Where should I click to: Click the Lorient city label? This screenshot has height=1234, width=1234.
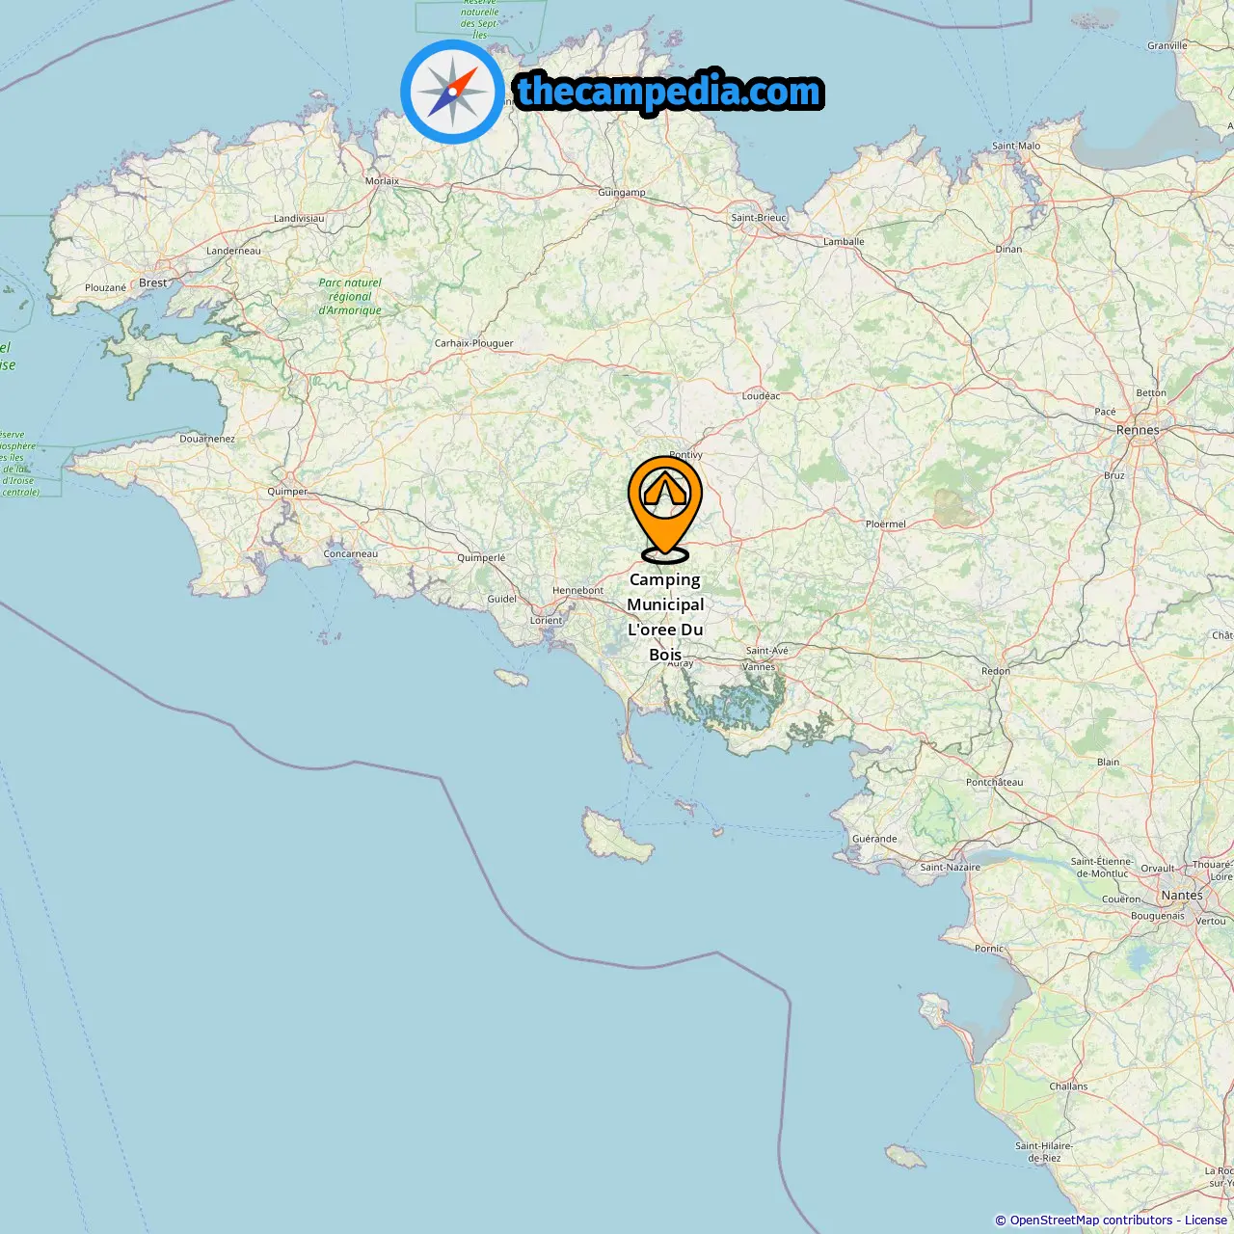(x=546, y=620)
